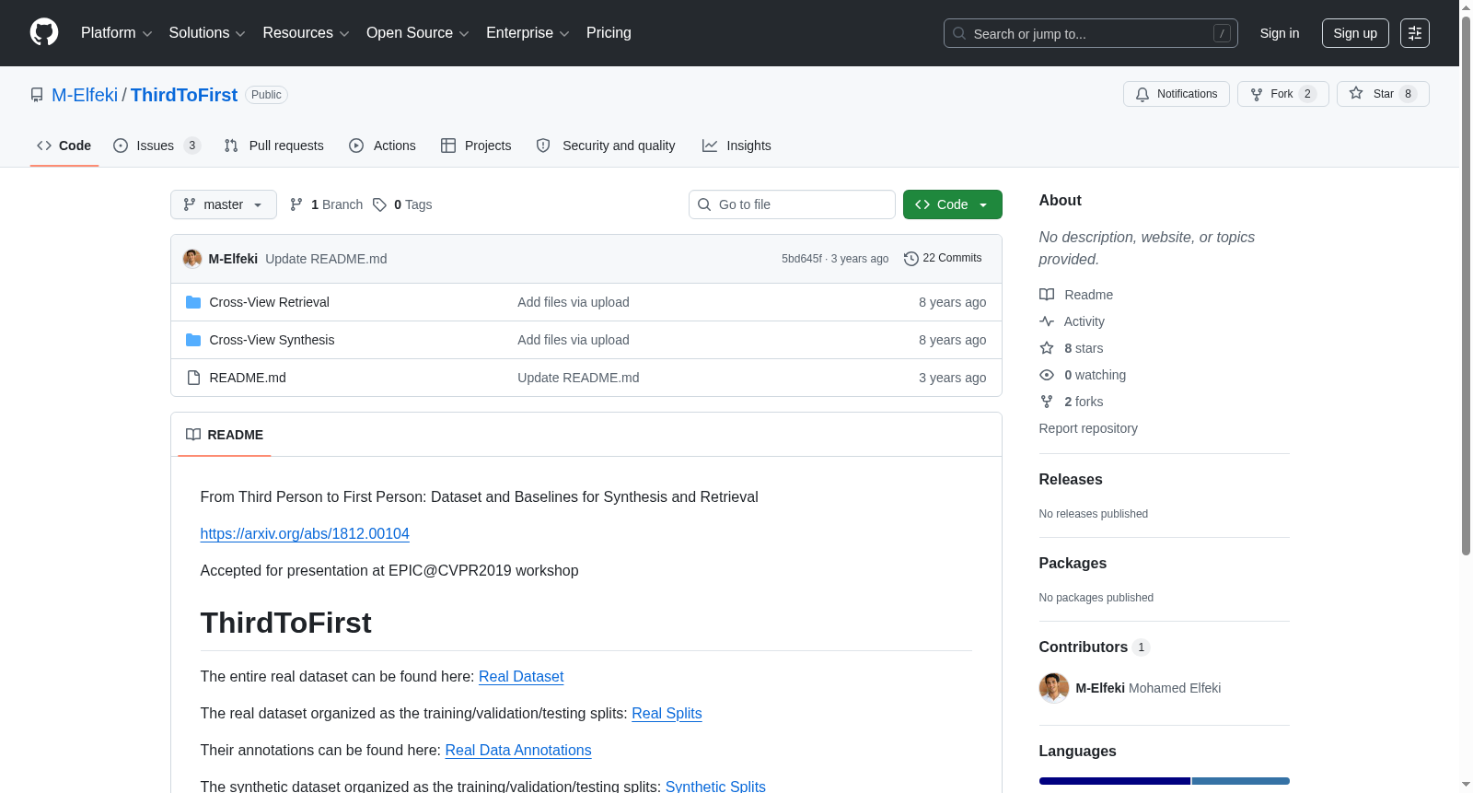Expand the Open Source menu

tap(418, 33)
